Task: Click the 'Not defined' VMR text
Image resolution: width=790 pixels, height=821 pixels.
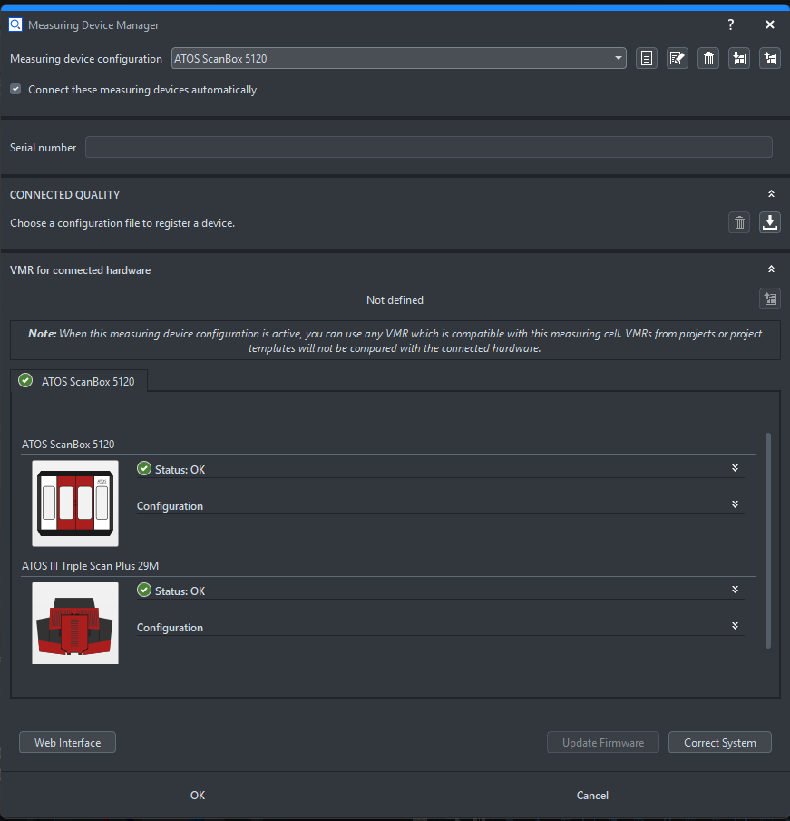Action: tap(395, 300)
